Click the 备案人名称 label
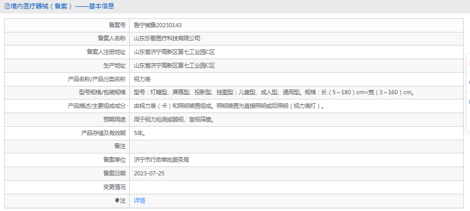 tap(112, 39)
